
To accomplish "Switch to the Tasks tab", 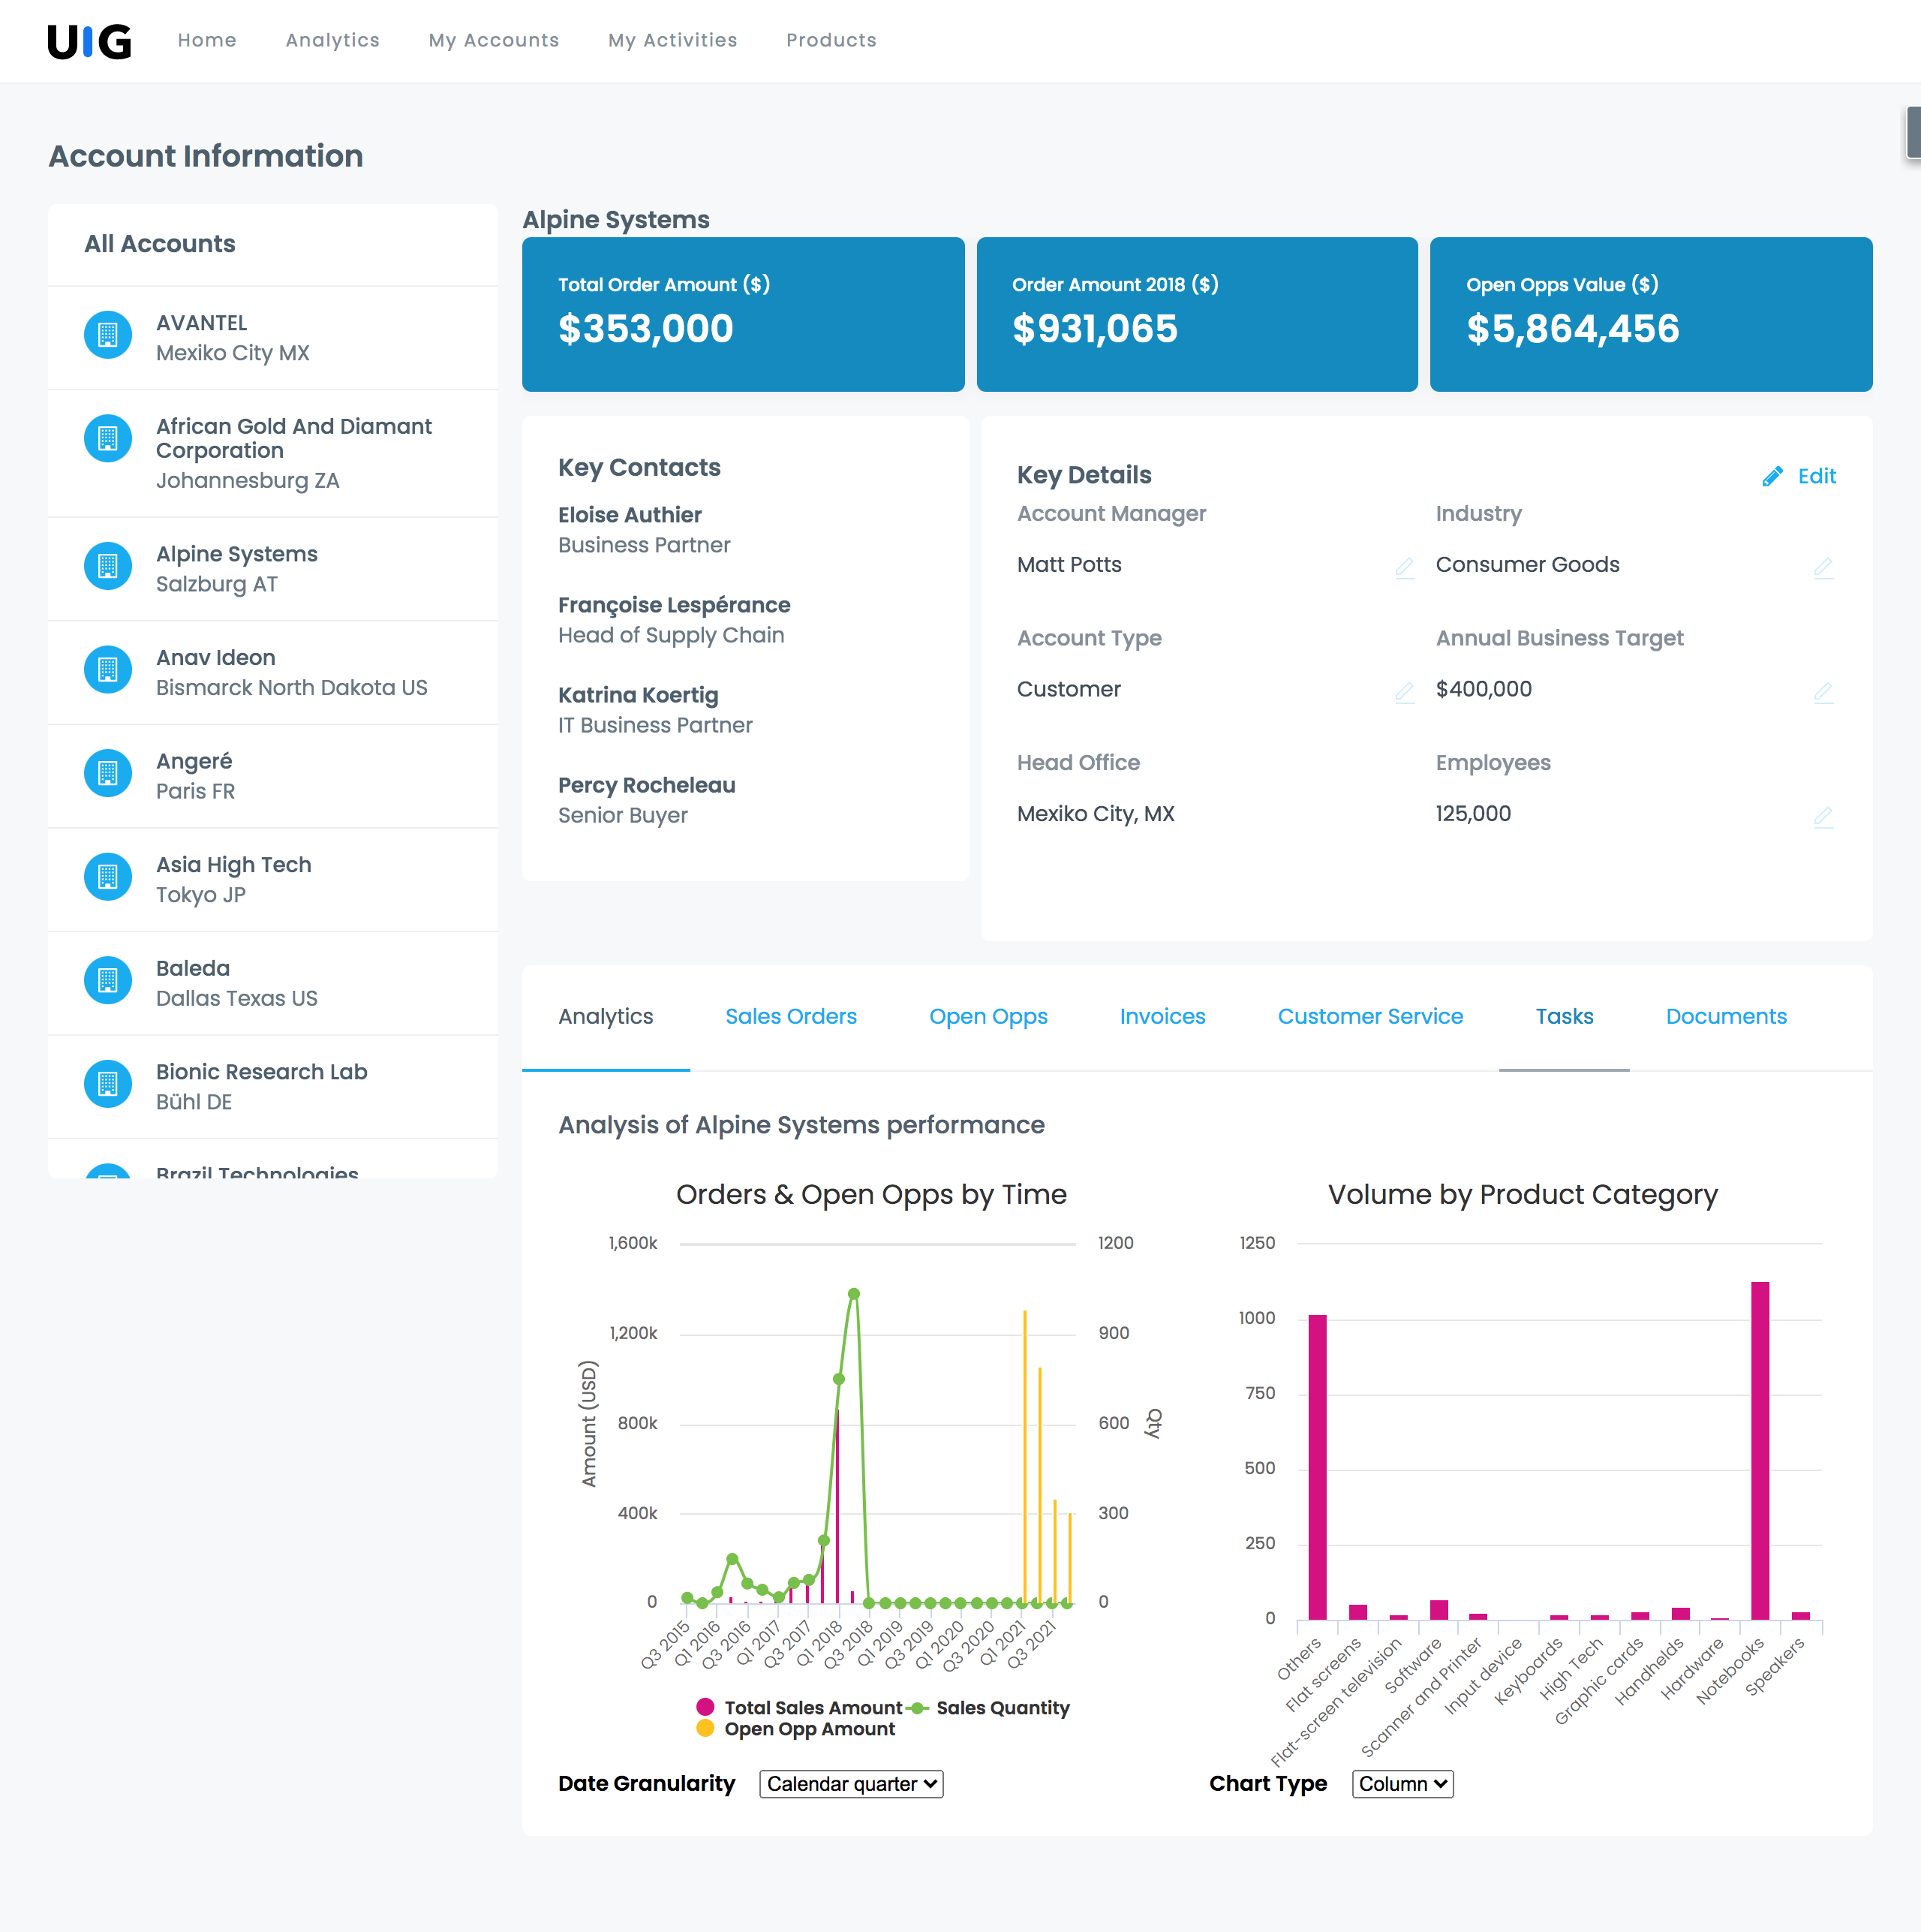I will (1564, 1017).
